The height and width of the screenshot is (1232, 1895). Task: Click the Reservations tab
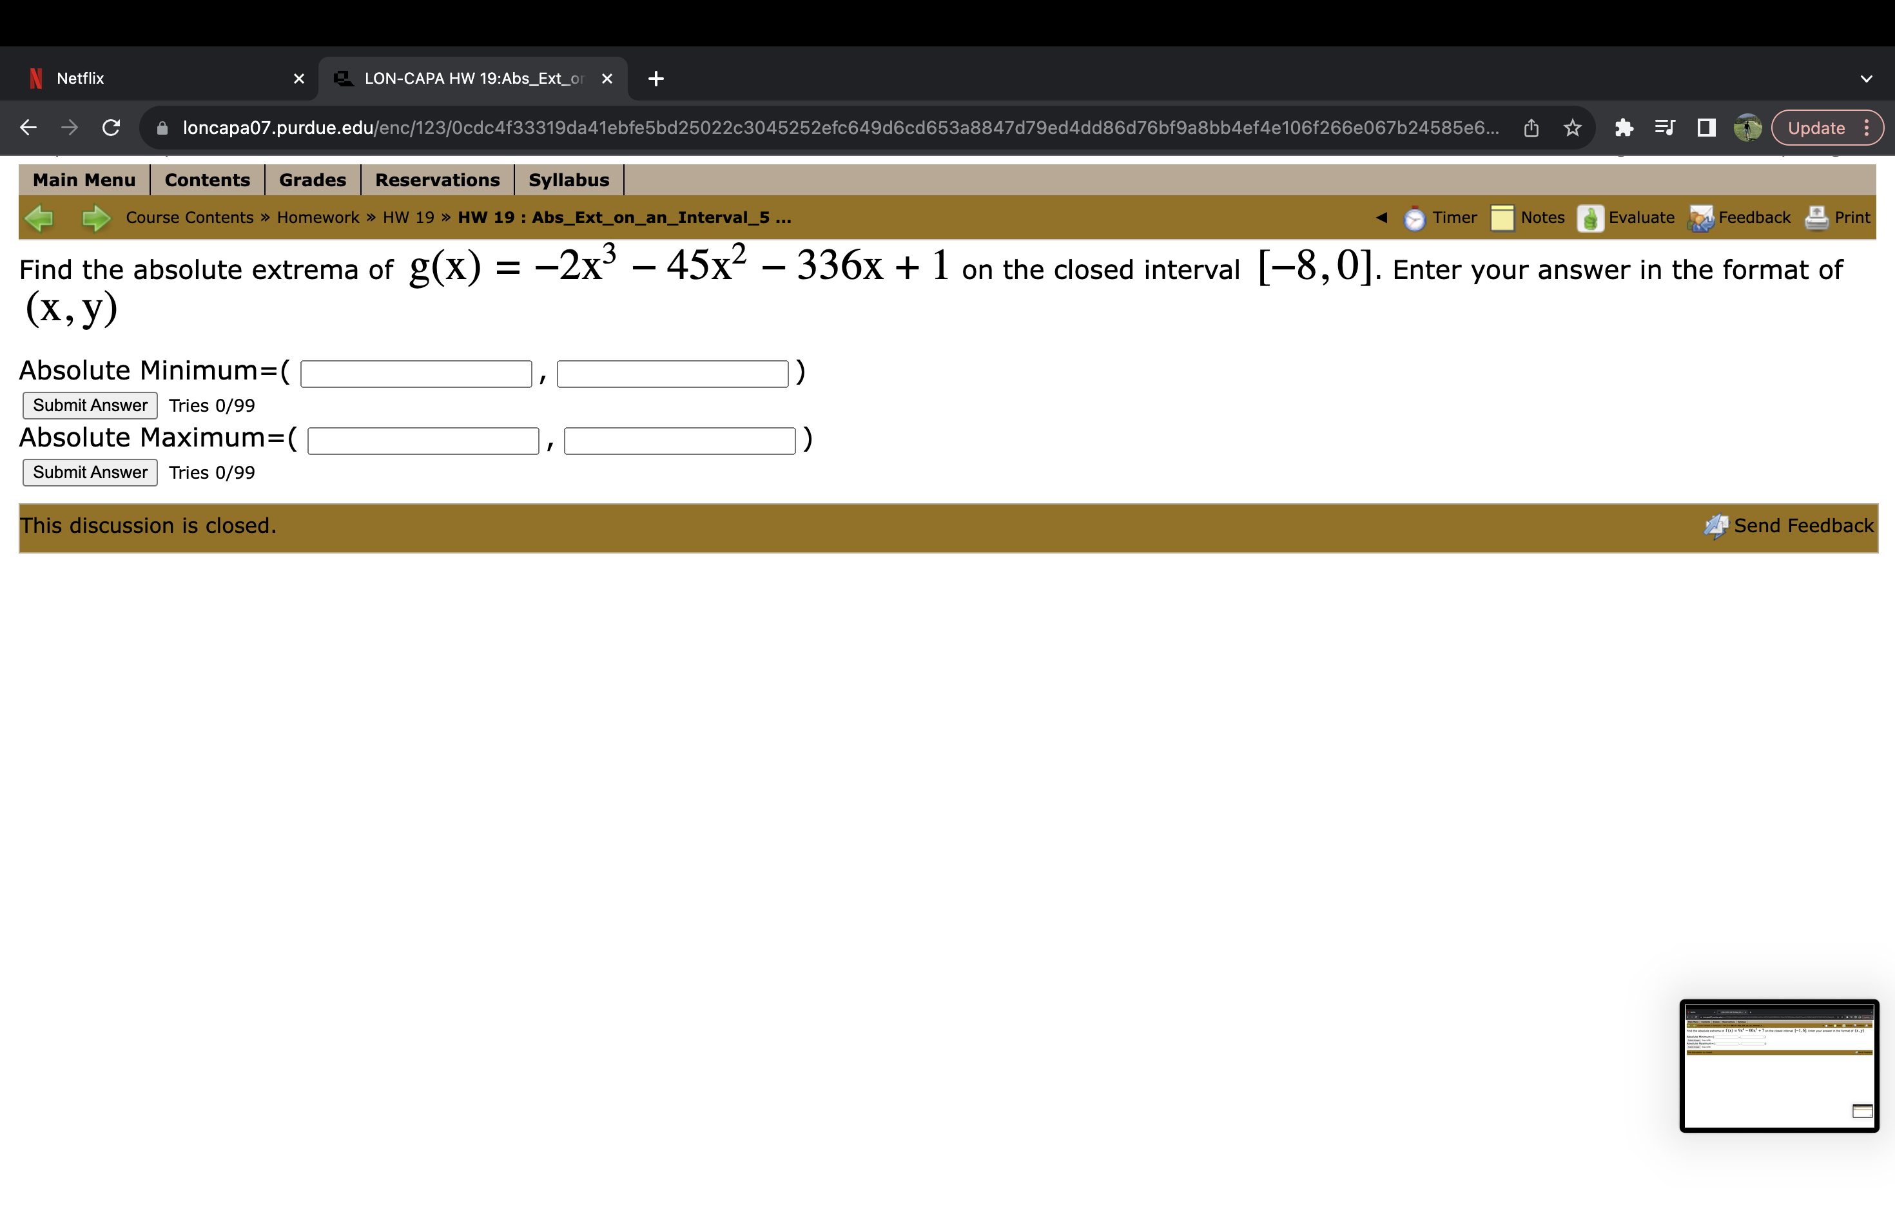tap(436, 180)
